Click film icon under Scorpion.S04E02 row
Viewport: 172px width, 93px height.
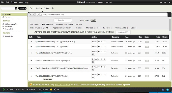[93, 62]
